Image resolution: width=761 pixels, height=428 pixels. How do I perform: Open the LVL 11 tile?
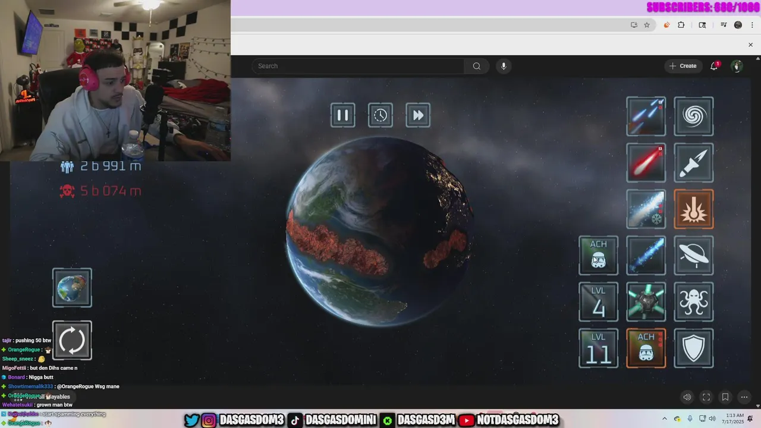click(x=599, y=348)
